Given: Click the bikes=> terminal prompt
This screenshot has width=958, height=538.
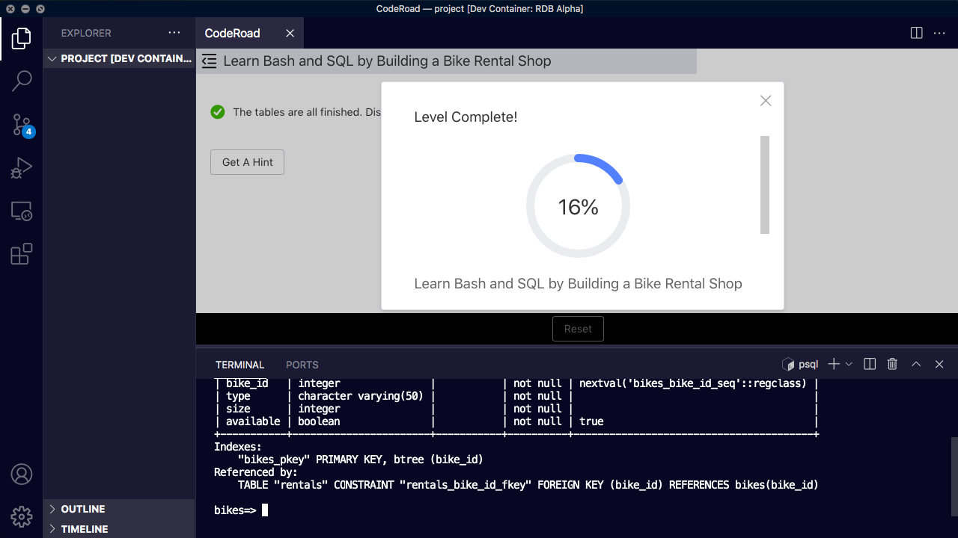Looking at the screenshot, I should tap(234, 510).
